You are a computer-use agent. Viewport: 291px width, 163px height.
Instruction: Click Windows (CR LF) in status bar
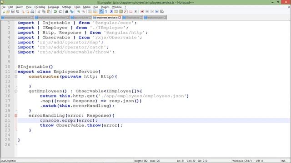pos(242,161)
